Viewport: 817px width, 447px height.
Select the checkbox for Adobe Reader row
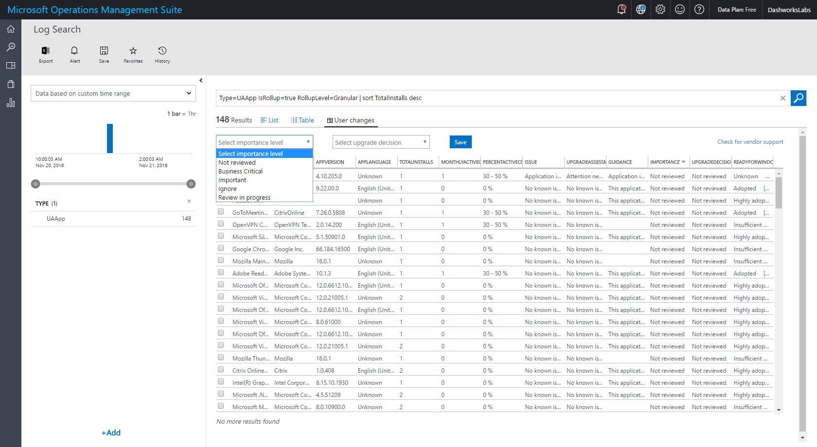[221, 272]
